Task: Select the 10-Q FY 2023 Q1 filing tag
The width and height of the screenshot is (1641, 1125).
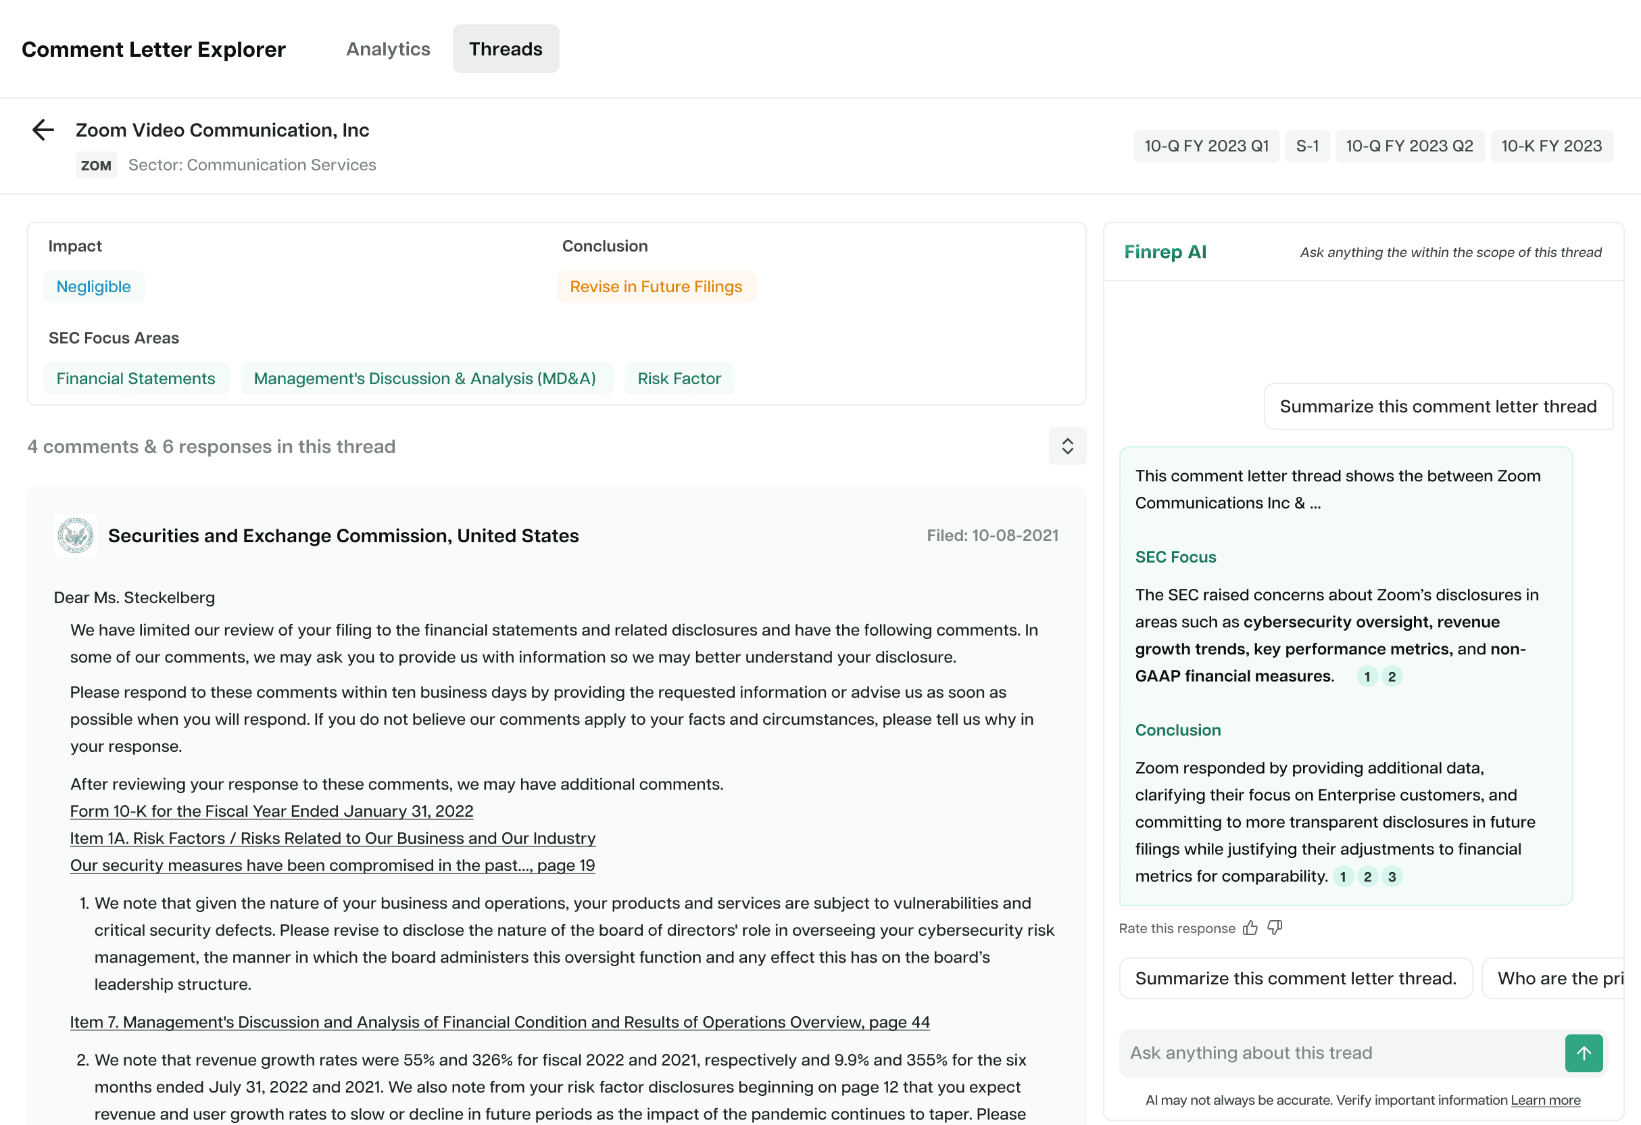Action: (x=1206, y=146)
